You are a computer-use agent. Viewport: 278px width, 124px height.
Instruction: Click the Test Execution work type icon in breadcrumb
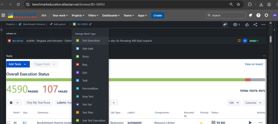(x=74, y=24)
